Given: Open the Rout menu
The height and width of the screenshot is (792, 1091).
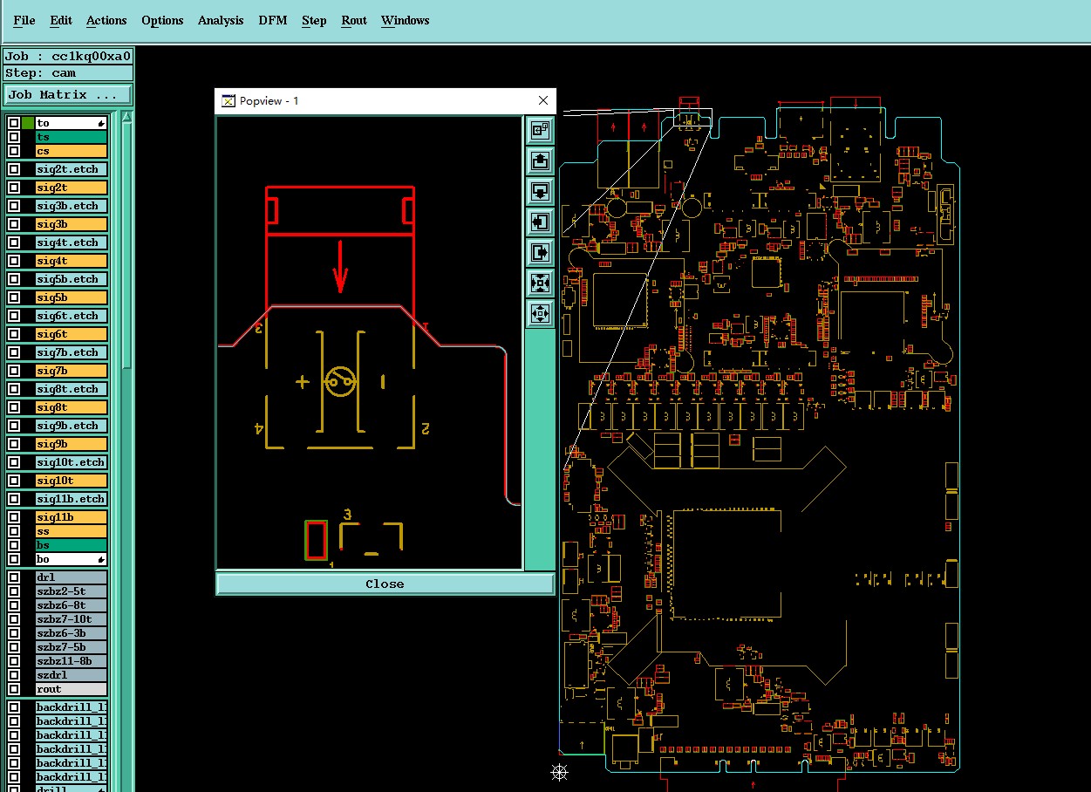Looking at the screenshot, I should click(x=354, y=20).
